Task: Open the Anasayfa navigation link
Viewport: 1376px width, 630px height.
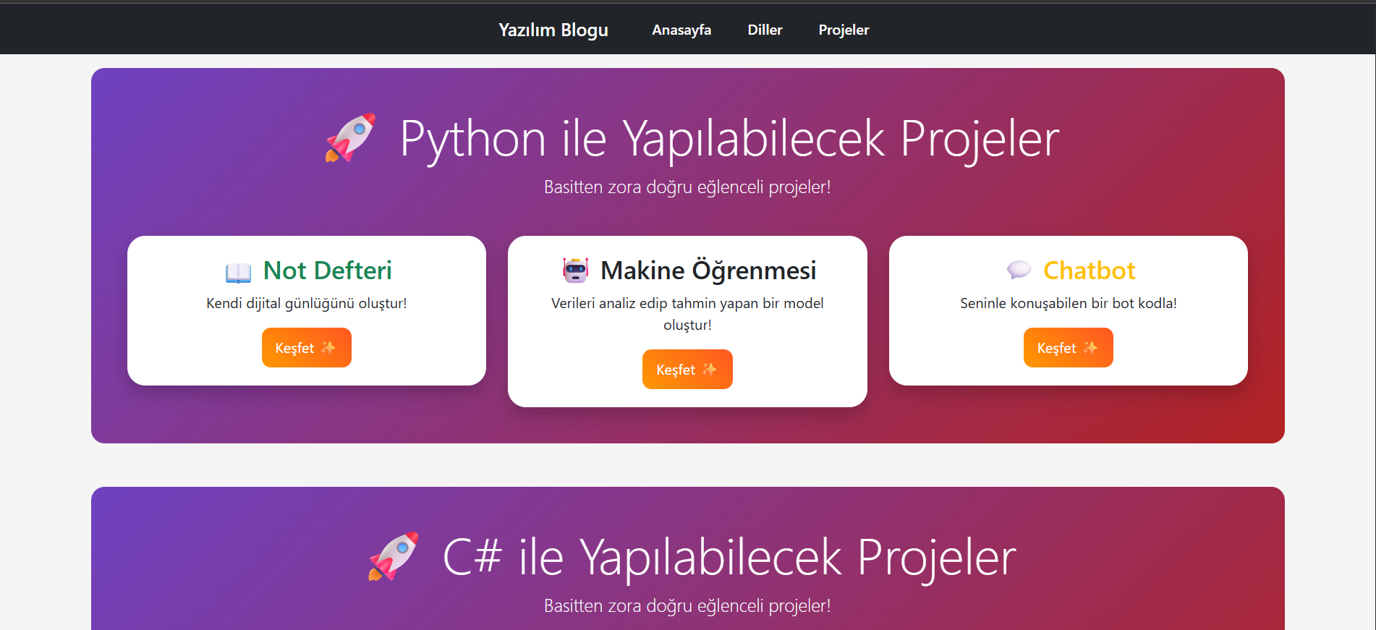Action: click(x=681, y=30)
